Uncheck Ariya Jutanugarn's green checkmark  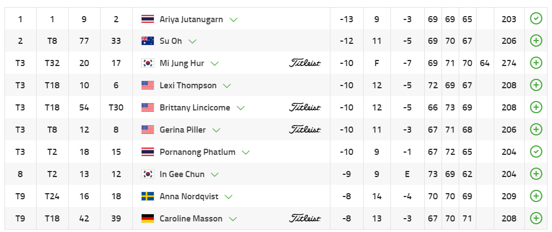pyautogui.click(x=536, y=19)
